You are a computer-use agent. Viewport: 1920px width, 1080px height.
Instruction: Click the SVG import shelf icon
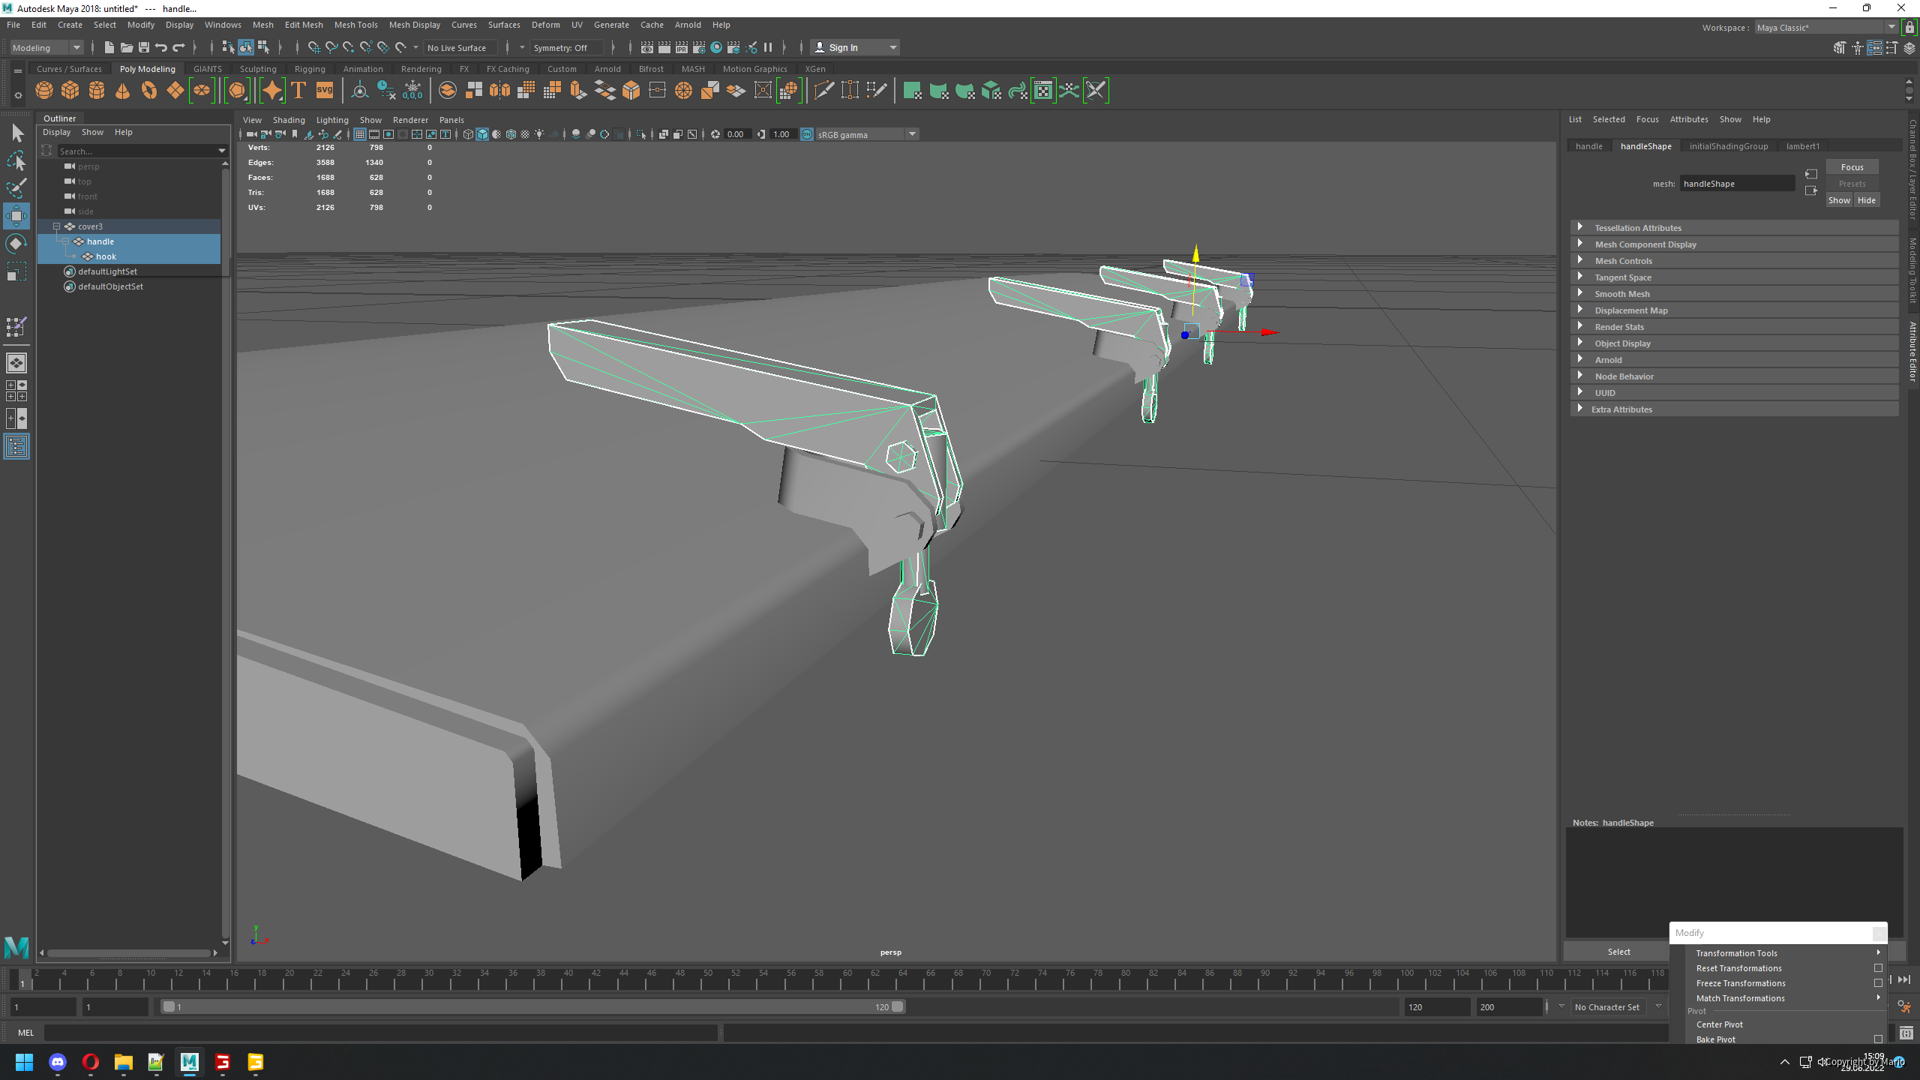pos(325,91)
